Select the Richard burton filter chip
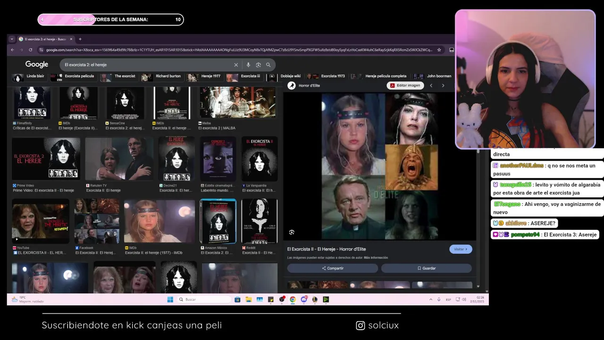The height and width of the screenshot is (340, 604). (162, 76)
